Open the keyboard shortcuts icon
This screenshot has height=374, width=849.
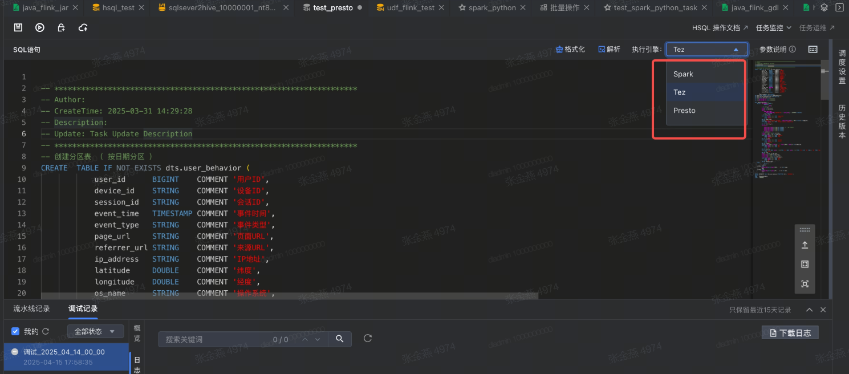[x=813, y=50]
